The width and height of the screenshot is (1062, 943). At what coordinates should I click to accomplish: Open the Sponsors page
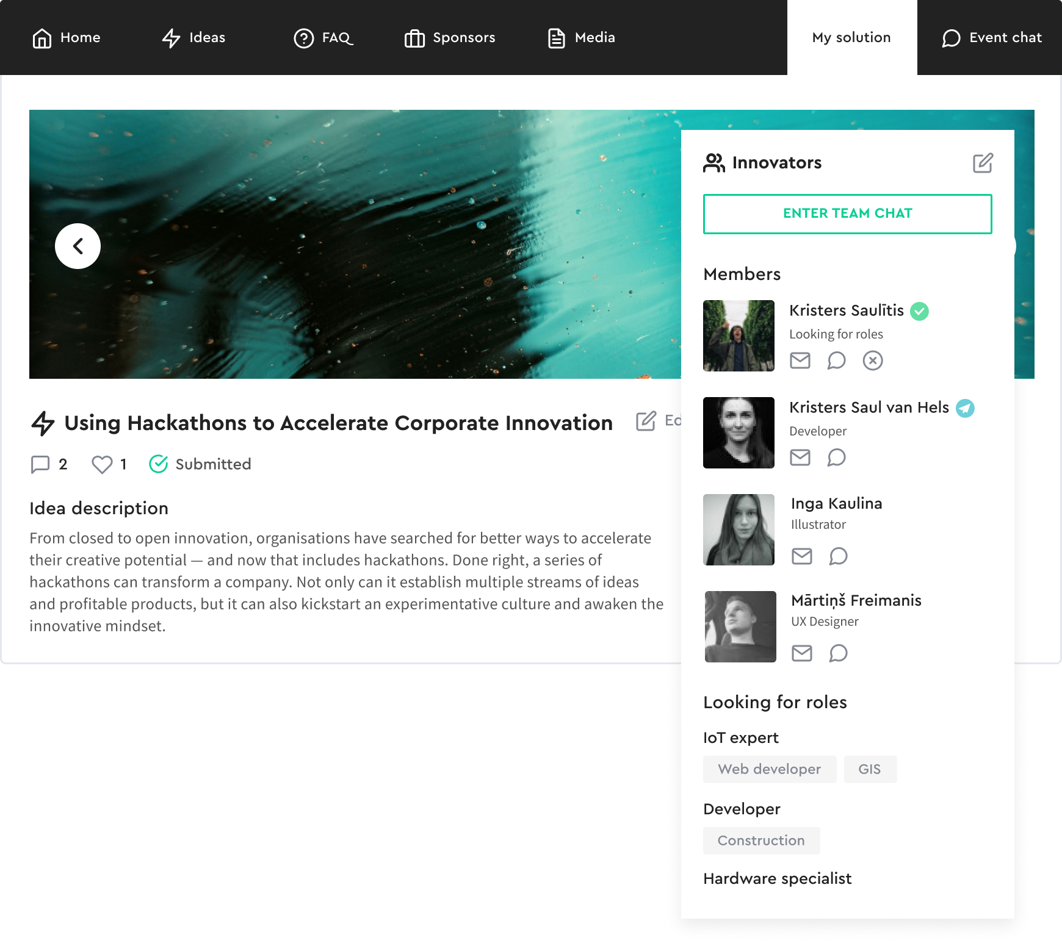(x=450, y=38)
